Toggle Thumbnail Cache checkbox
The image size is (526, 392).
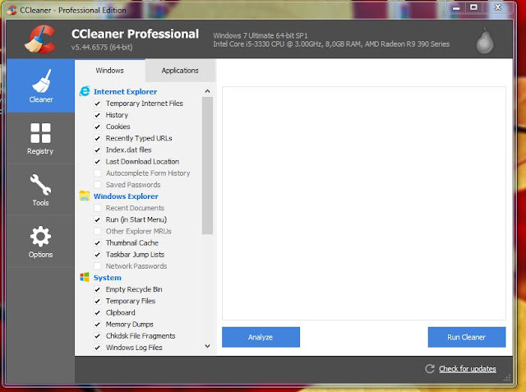pos(97,243)
